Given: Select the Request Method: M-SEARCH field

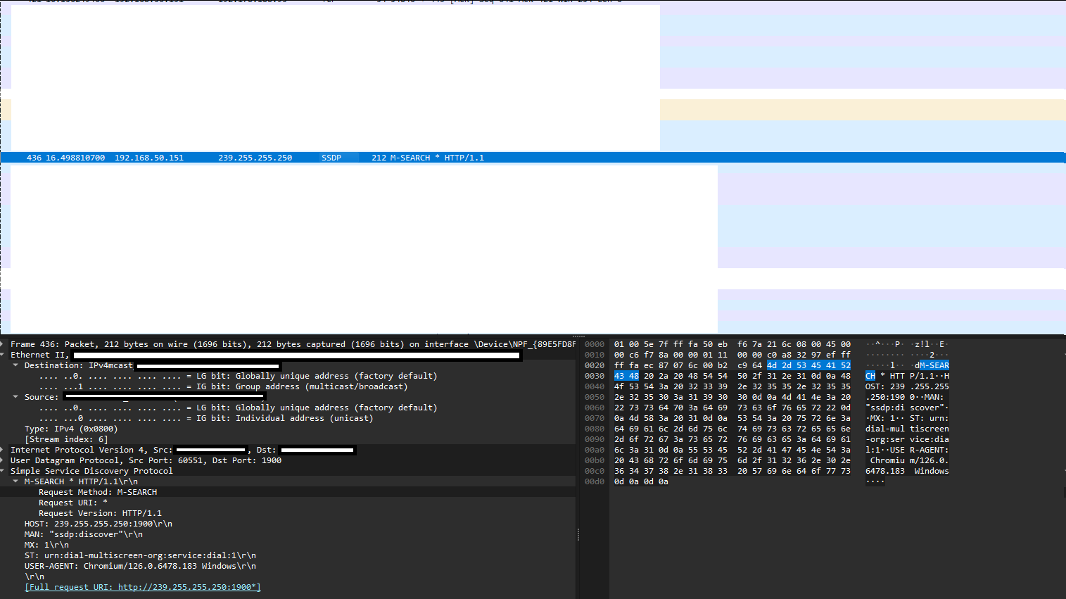Looking at the screenshot, I should point(98,492).
